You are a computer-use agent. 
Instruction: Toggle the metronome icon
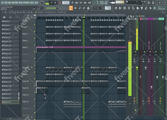(72, 3)
